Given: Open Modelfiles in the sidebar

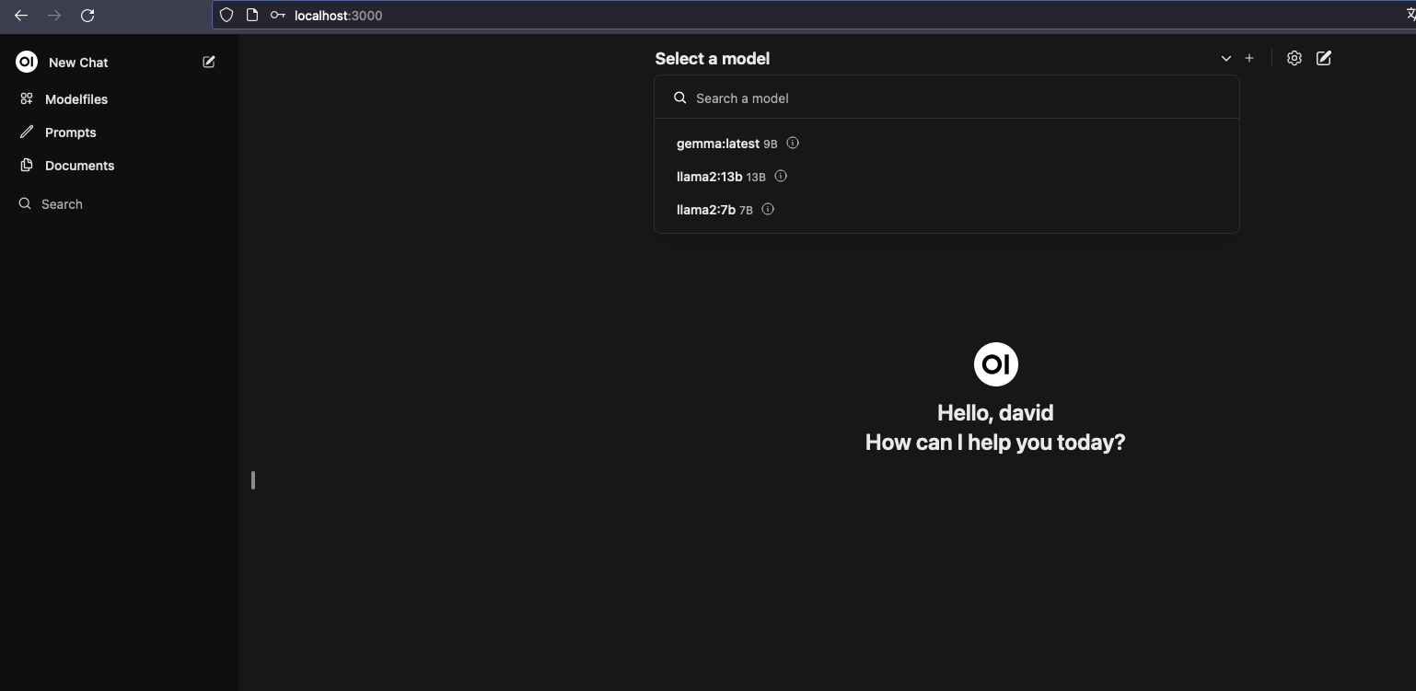Looking at the screenshot, I should pyautogui.click(x=75, y=99).
